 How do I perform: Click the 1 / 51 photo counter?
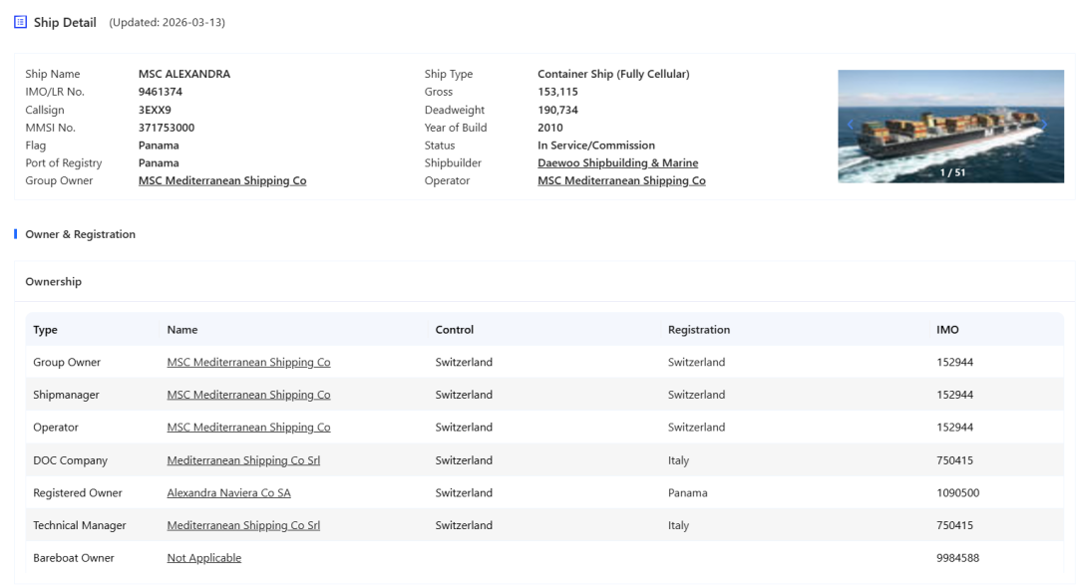coord(952,172)
